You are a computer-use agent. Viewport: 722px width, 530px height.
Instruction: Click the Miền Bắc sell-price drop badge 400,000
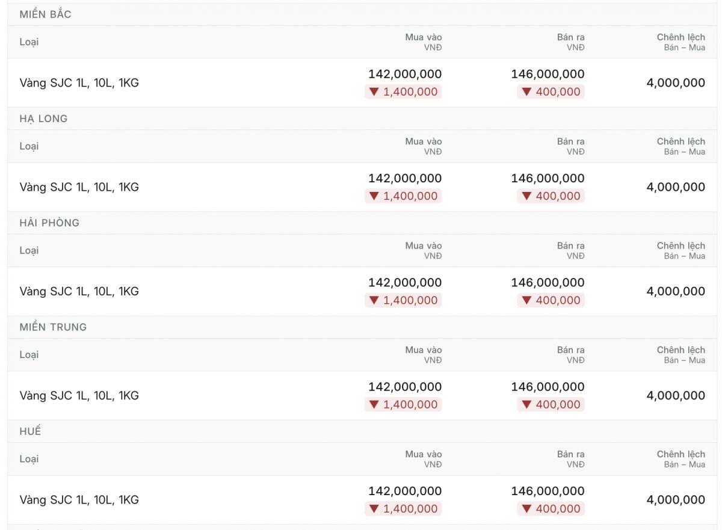pyautogui.click(x=551, y=91)
